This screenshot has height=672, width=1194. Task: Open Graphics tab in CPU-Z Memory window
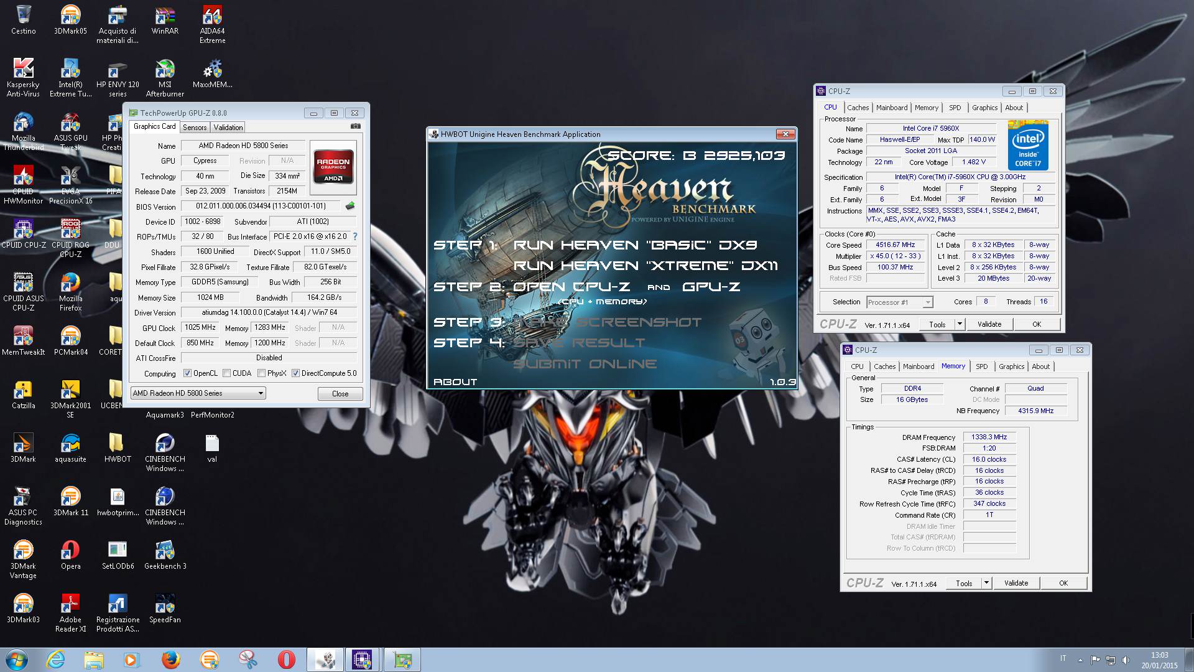click(1011, 366)
